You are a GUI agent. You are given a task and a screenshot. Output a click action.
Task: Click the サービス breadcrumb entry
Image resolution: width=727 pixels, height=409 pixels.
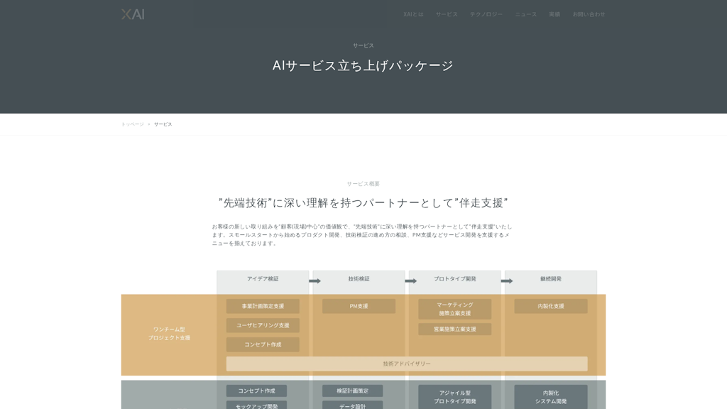[x=163, y=124]
